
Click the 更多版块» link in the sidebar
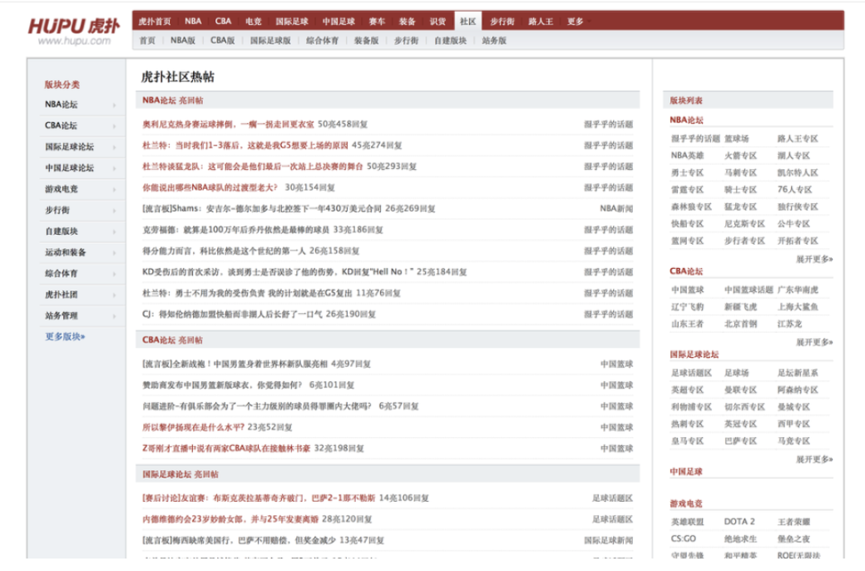[x=65, y=336]
